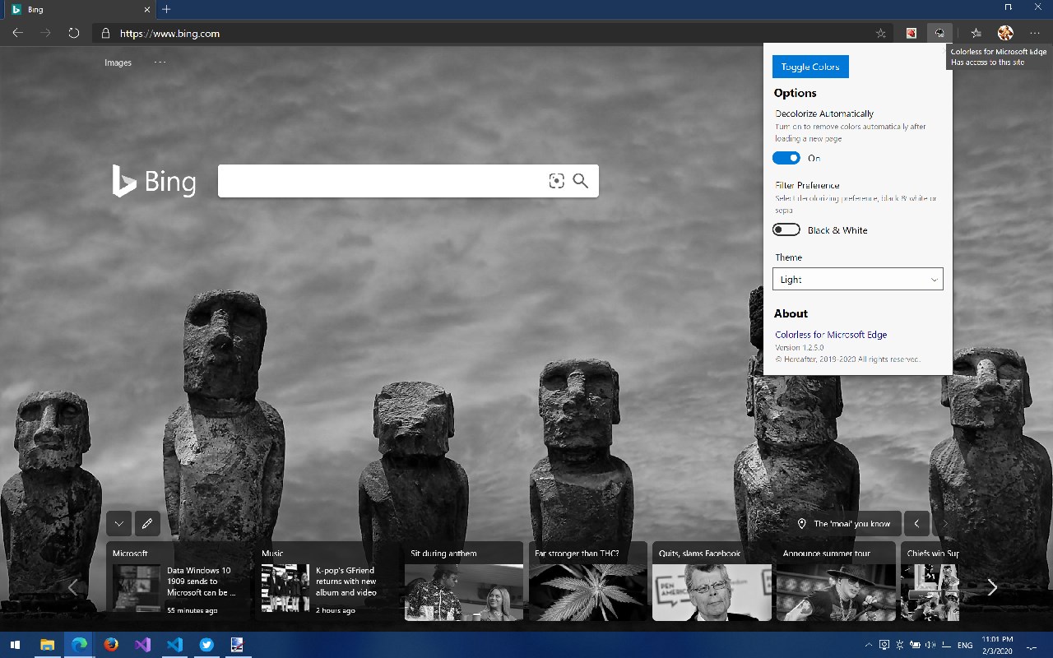Search using an image icon
The height and width of the screenshot is (658, 1053).
point(556,181)
